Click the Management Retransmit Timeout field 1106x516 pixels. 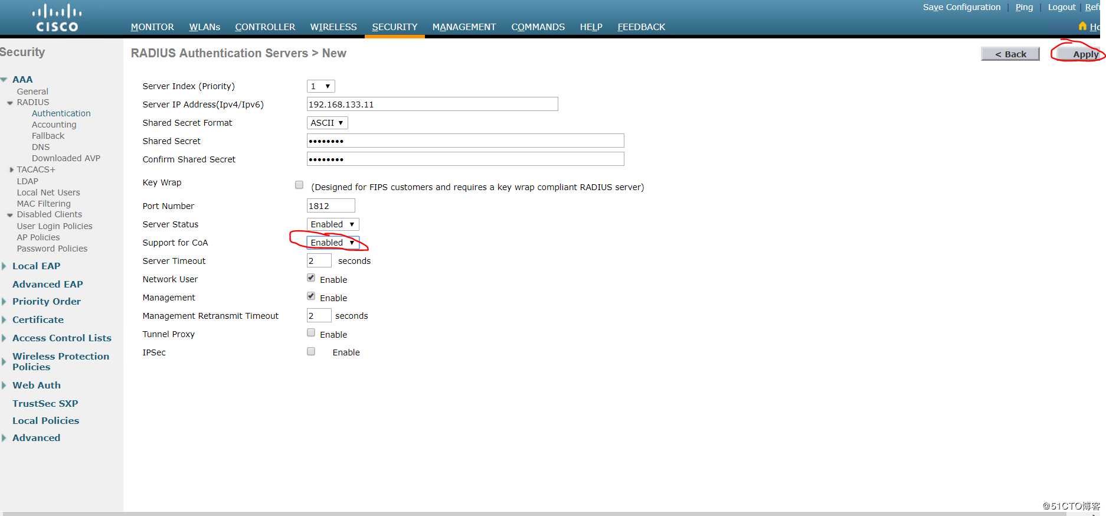[319, 316]
